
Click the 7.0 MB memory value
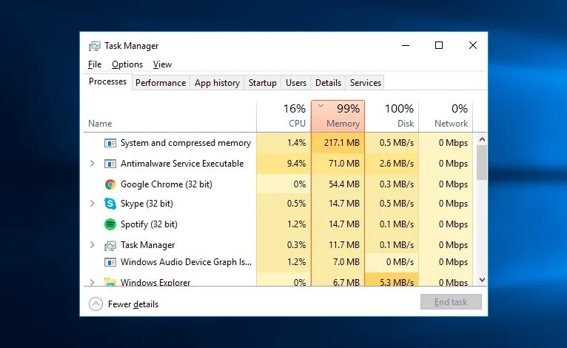(x=346, y=262)
